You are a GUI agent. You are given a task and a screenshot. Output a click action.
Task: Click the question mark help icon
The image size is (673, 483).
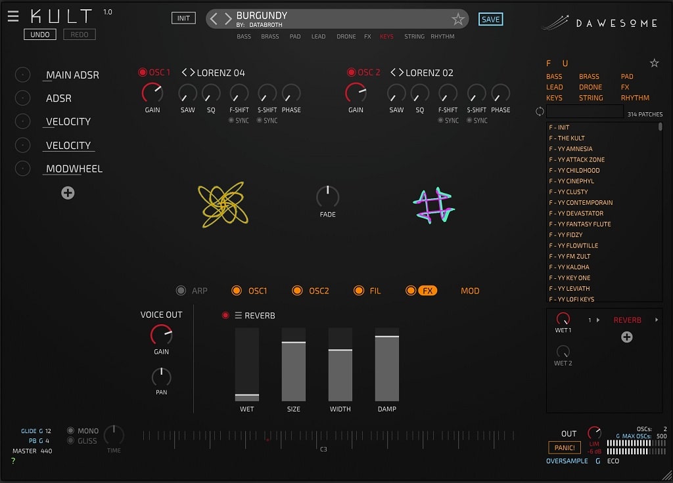click(x=13, y=461)
